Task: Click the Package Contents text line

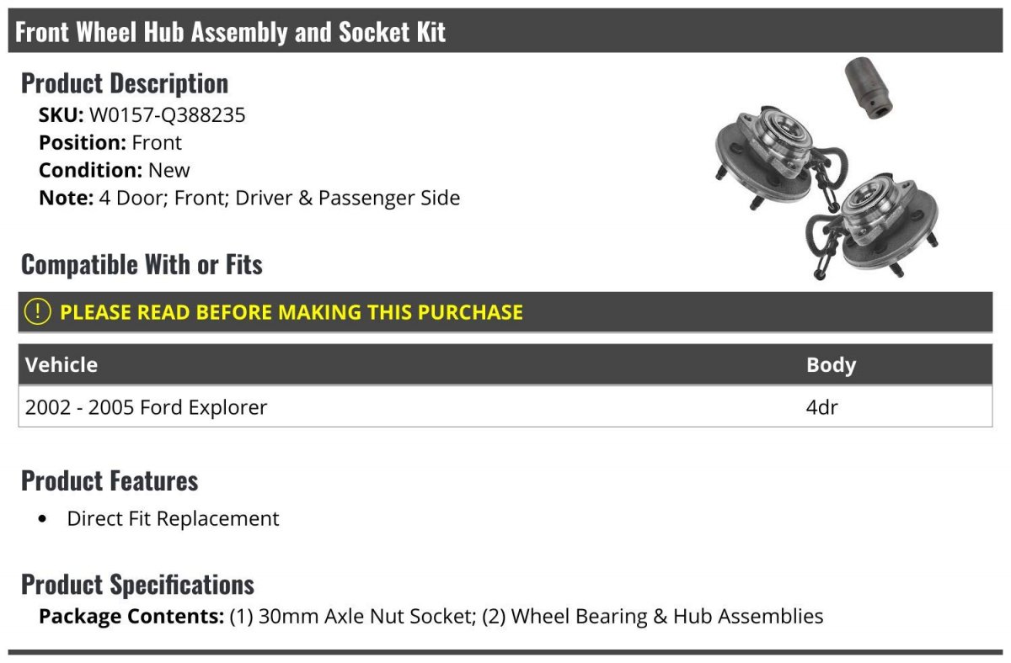Action: [x=431, y=616]
